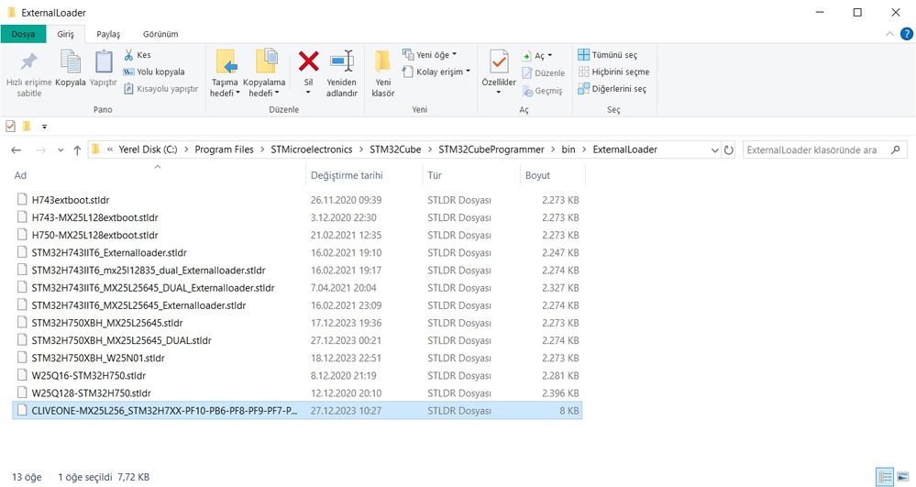This screenshot has height=487, width=916.
Task: Click Düzenle edit button
Action: (x=544, y=73)
